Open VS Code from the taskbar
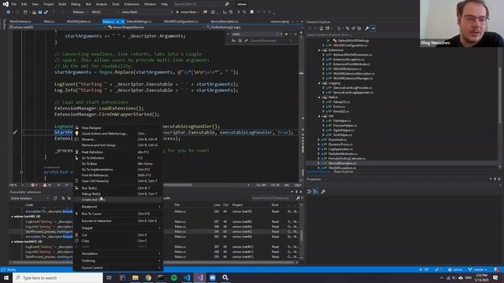The height and width of the screenshot is (283, 504). point(187,277)
